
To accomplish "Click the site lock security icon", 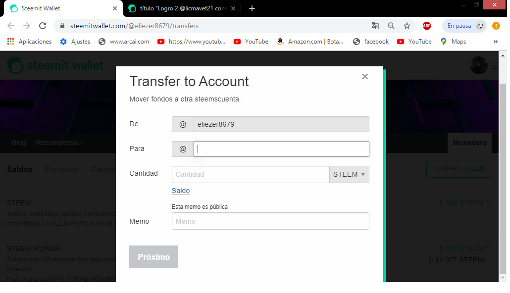I will tap(63, 26).
